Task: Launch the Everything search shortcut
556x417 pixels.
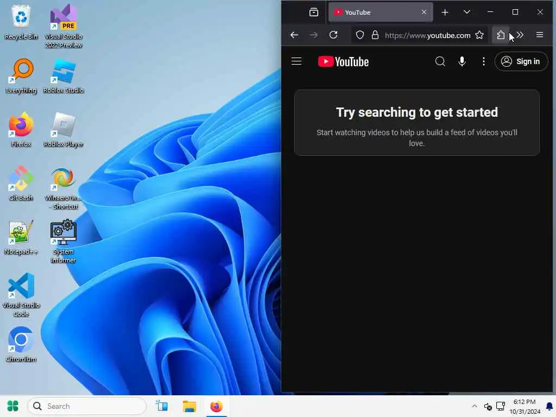Action: click(x=21, y=76)
